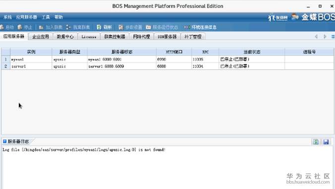Close the BOS Management Platform window
Screen dimensions: 335x189
click(332, 6)
